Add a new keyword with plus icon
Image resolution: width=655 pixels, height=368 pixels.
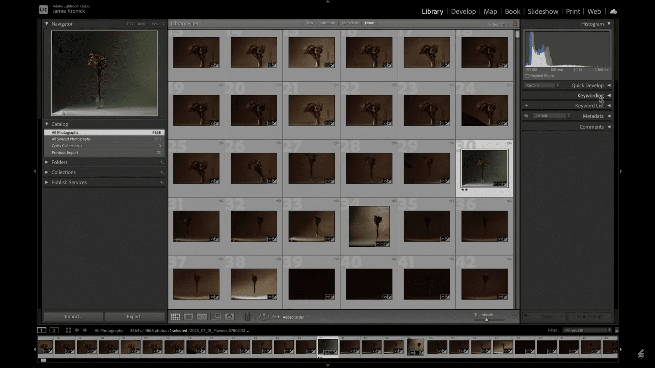(x=526, y=105)
